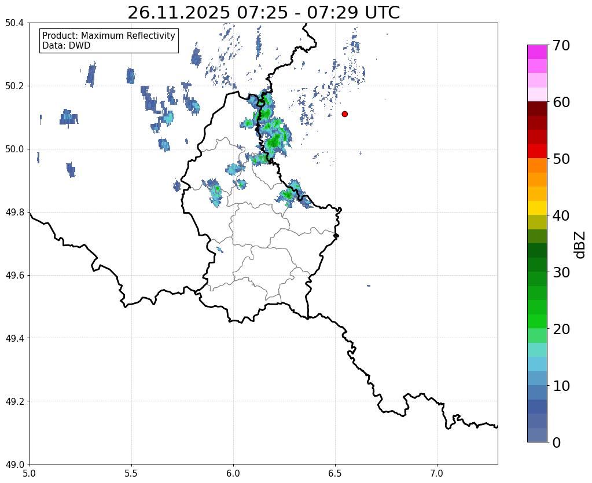Click the dBZ colorbar axis label

(x=580, y=245)
